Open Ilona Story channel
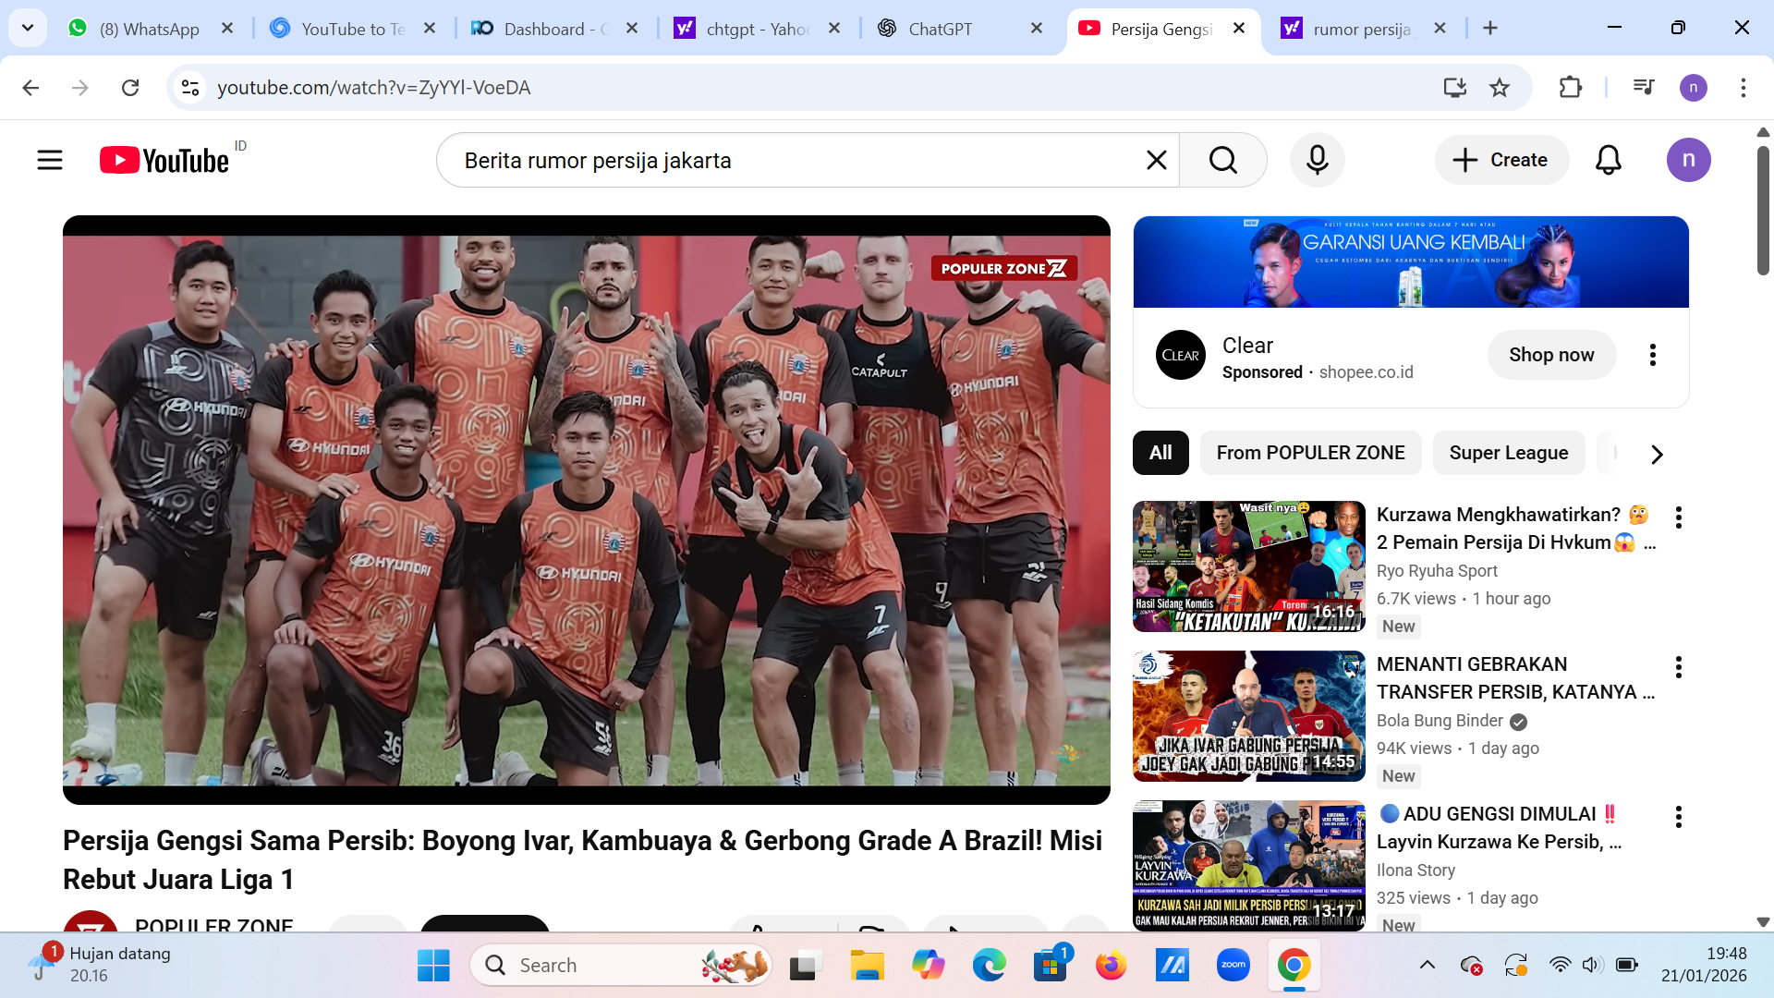 [x=1416, y=870]
